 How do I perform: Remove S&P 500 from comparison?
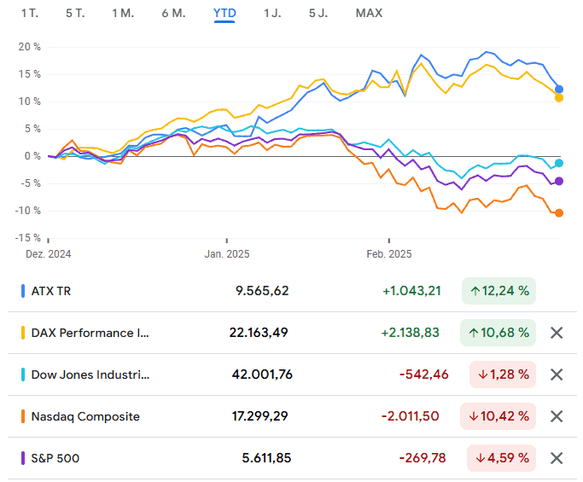(x=557, y=458)
